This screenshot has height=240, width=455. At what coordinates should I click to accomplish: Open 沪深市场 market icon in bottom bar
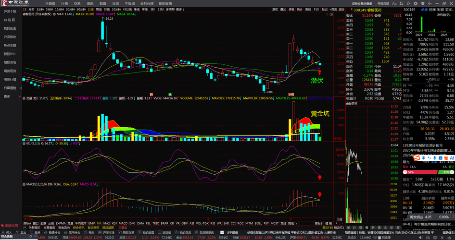[x=100, y=233]
